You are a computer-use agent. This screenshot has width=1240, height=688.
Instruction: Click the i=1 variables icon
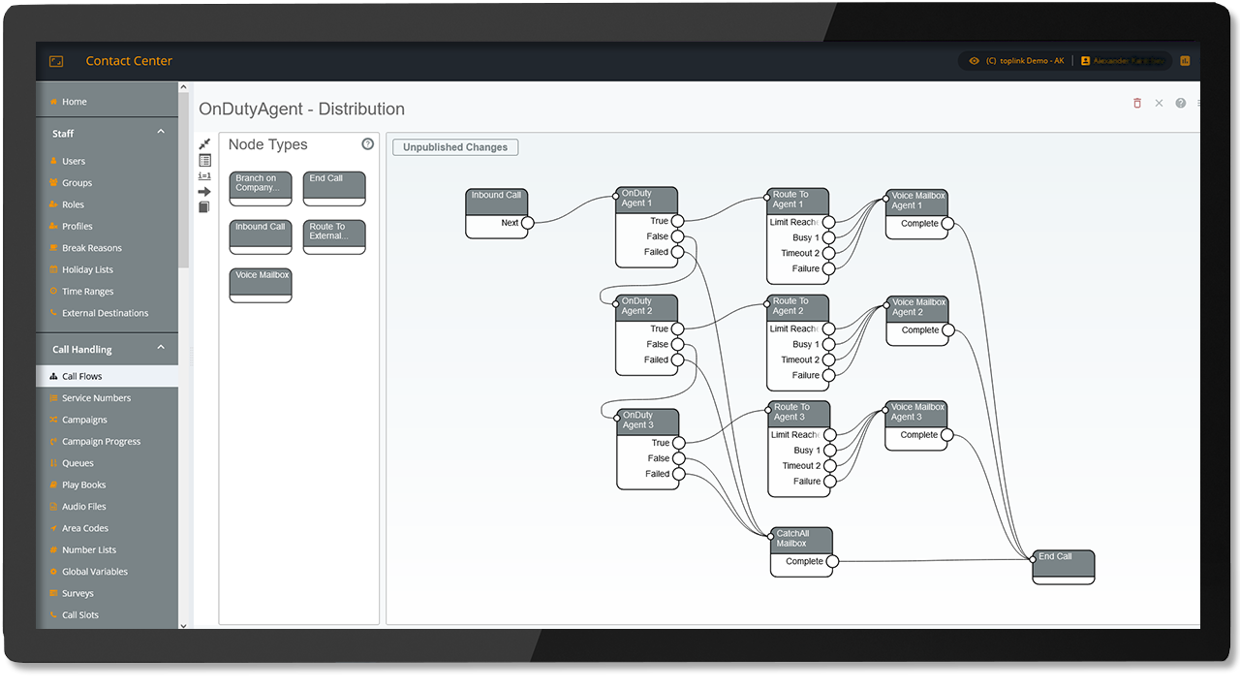[x=204, y=176]
